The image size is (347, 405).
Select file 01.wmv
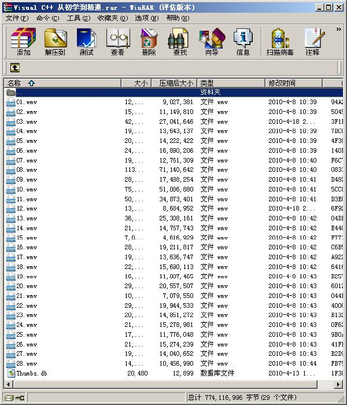click(174, 102)
